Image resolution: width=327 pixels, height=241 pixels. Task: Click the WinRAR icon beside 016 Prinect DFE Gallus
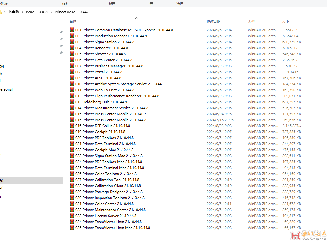72,126
